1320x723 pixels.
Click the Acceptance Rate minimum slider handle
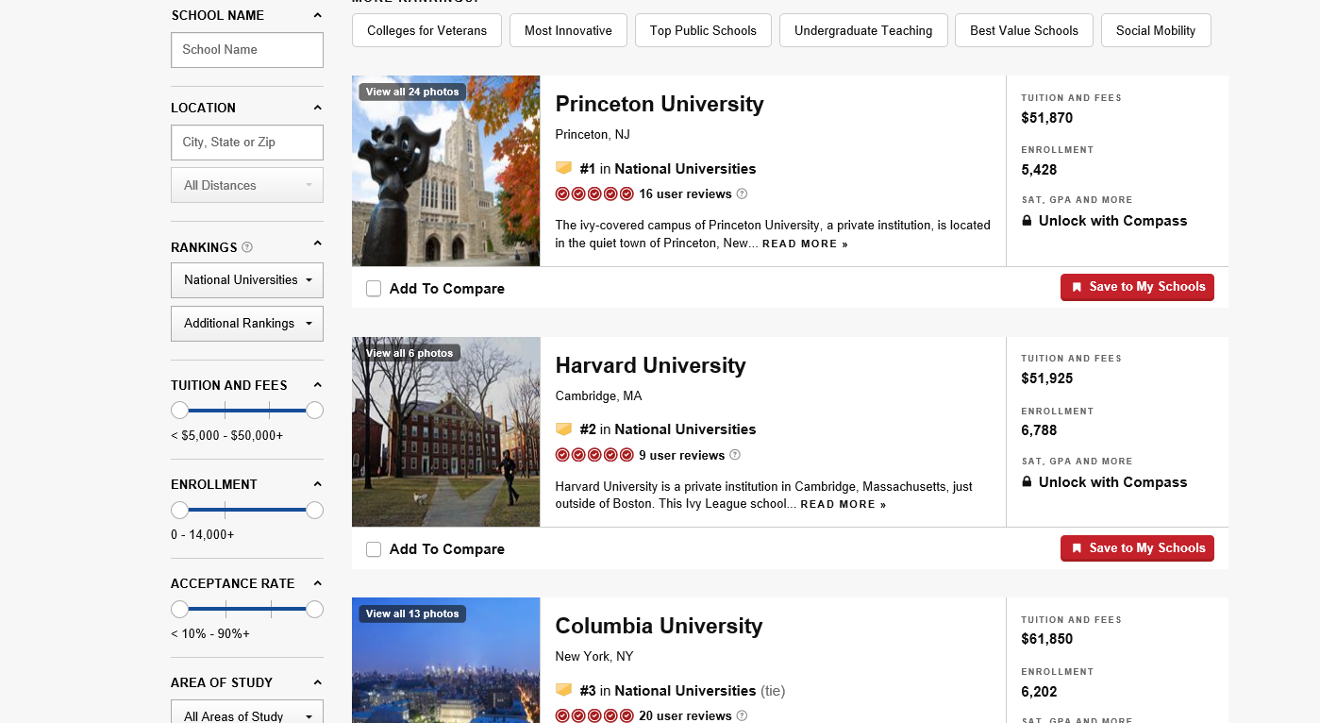click(179, 610)
